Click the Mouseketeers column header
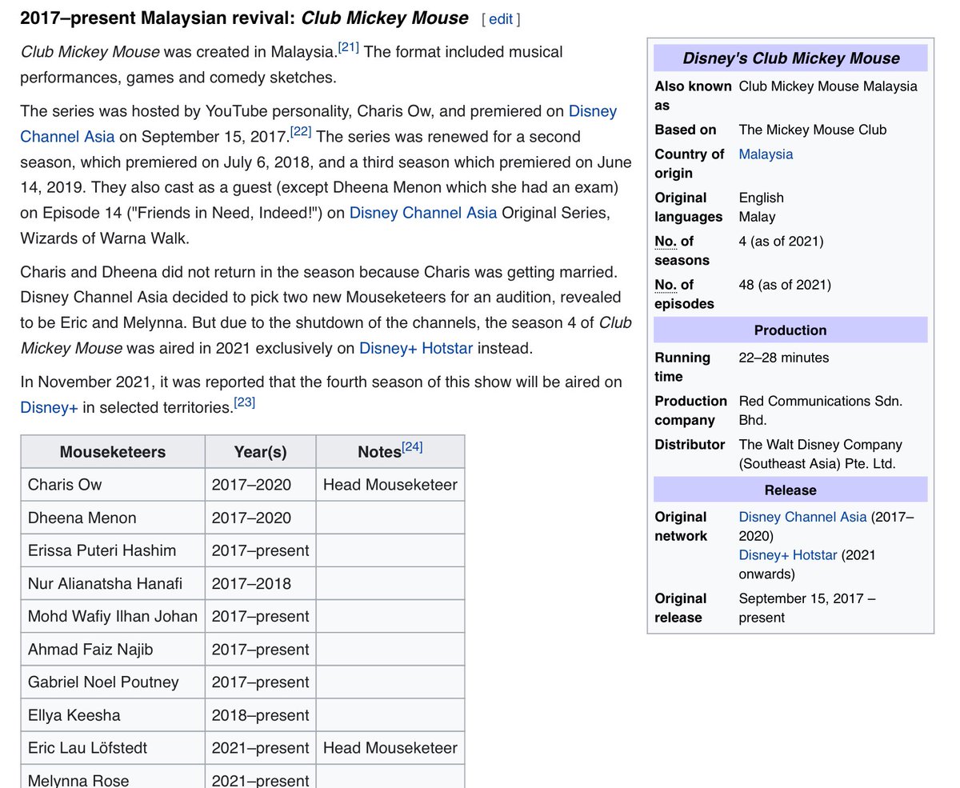960x788 pixels. [113, 452]
